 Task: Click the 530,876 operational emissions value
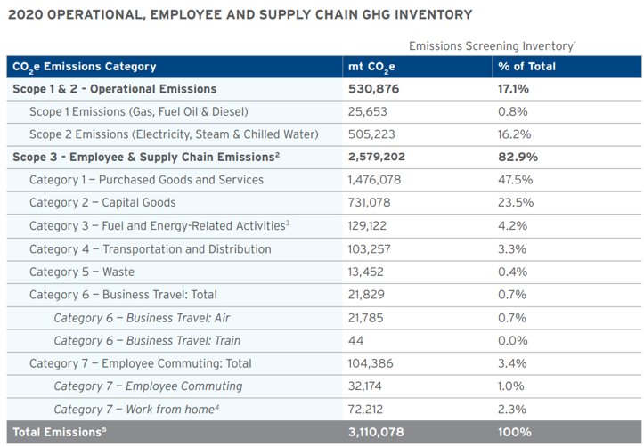380,89
